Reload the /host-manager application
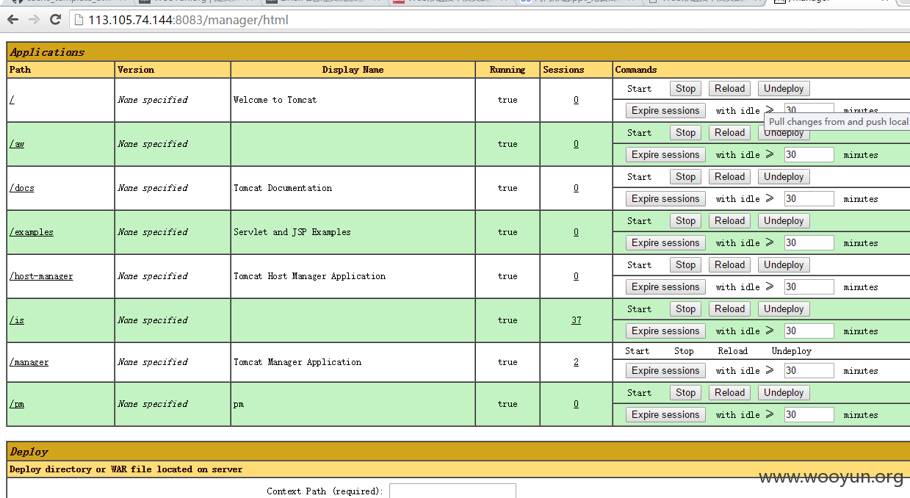 click(x=729, y=264)
